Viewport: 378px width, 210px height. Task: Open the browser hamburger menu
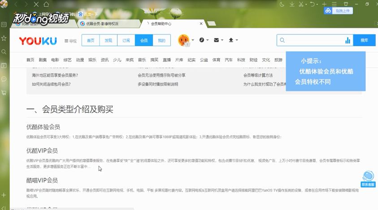click(334, 4)
